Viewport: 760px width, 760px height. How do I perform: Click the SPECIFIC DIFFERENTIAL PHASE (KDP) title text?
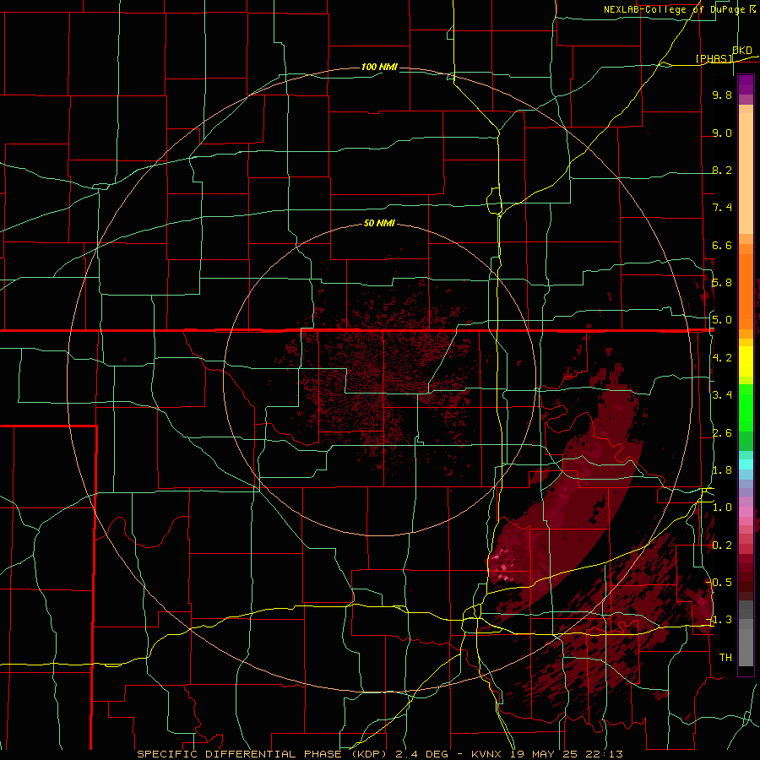tap(263, 754)
